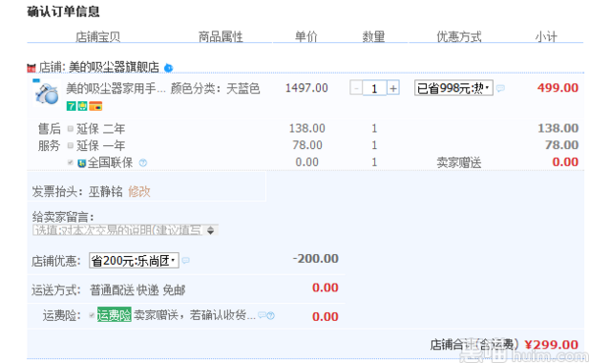Click the -200.00 shop discount amount
This screenshot has height=363, width=589.
315,259
